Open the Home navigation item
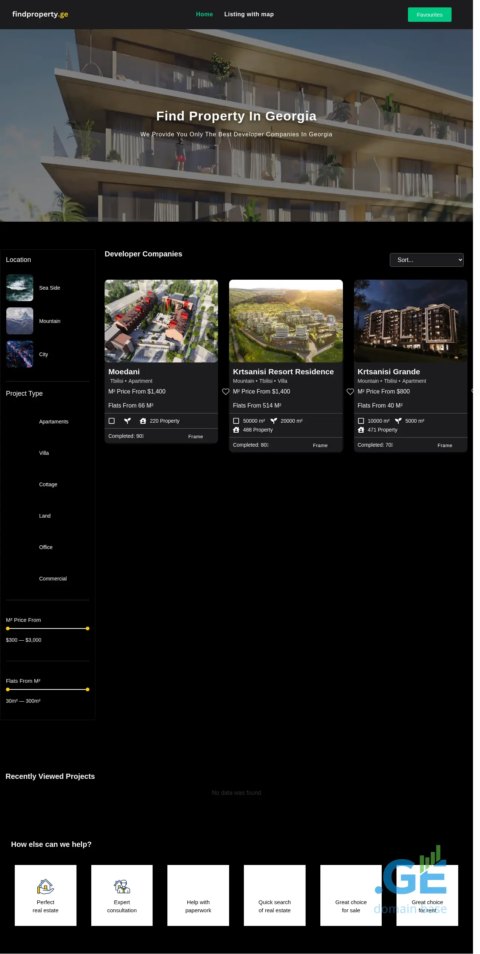Image resolution: width=480 pixels, height=954 pixels. coord(204,14)
